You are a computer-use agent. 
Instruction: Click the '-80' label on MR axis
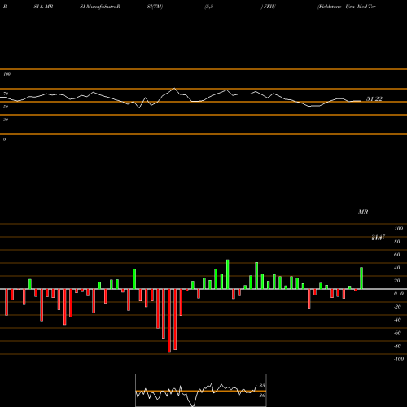pos(397,346)
